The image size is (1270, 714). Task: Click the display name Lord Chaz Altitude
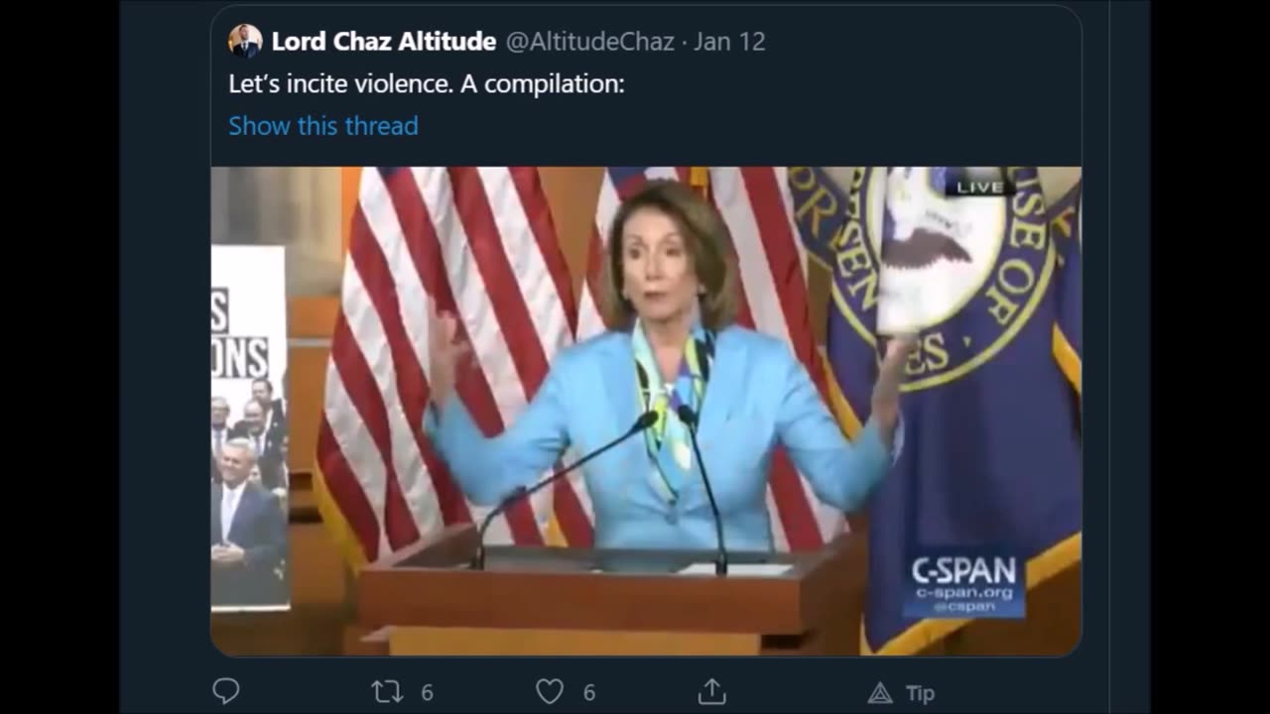[x=384, y=42]
